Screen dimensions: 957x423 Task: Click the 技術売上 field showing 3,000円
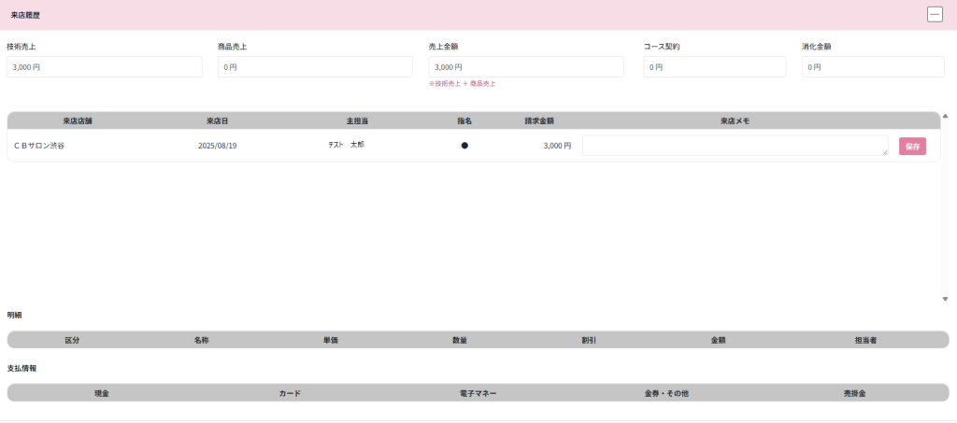click(105, 67)
